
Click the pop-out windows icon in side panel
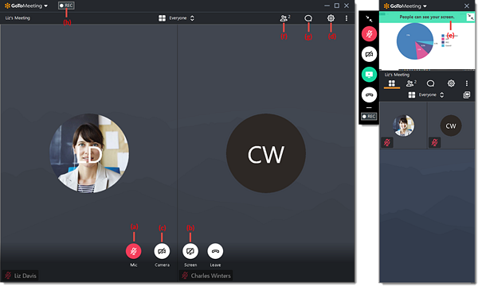[466, 95]
